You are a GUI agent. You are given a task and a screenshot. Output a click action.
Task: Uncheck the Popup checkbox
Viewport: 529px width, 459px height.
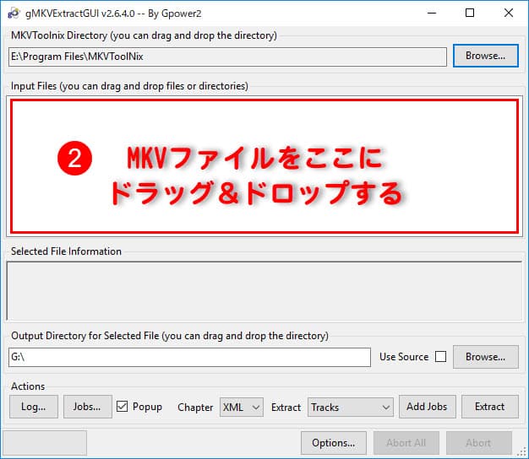[x=123, y=407]
